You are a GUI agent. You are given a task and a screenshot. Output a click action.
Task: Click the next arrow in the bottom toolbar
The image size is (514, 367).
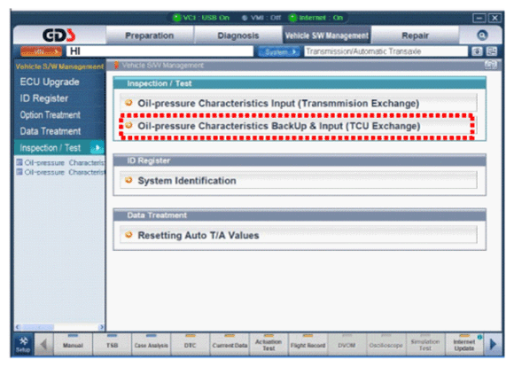coord(493,344)
